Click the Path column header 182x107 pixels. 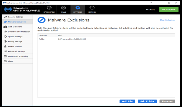coord(60,35)
